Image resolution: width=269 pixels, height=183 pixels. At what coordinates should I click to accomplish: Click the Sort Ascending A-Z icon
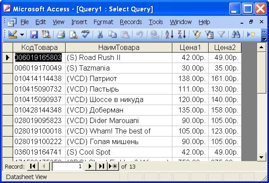pyautogui.click(x=169, y=35)
